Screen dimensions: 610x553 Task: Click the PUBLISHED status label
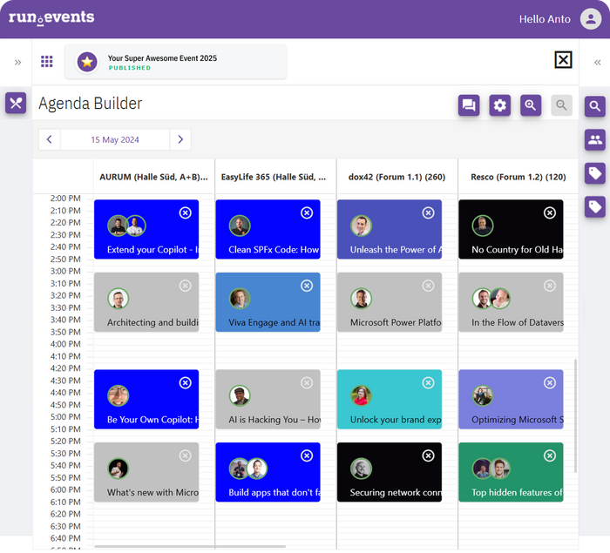click(x=130, y=68)
